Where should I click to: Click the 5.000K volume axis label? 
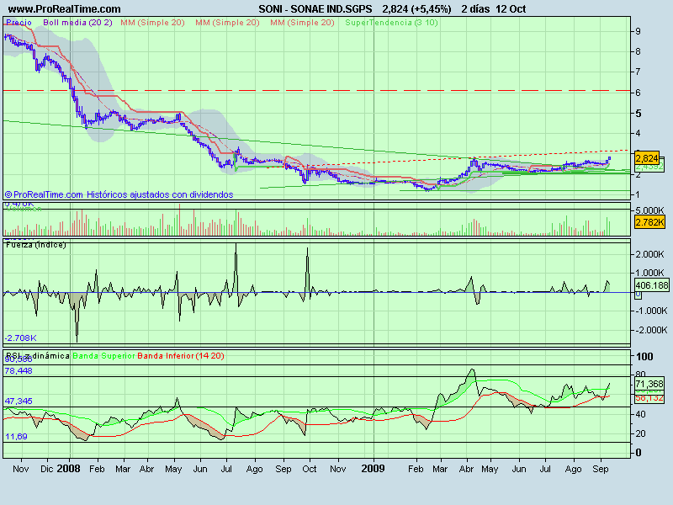click(x=649, y=210)
